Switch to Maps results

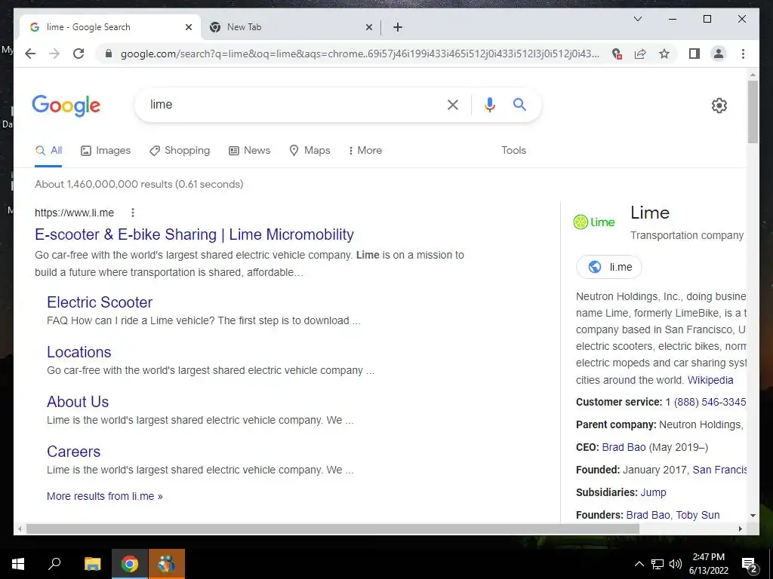tap(310, 151)
